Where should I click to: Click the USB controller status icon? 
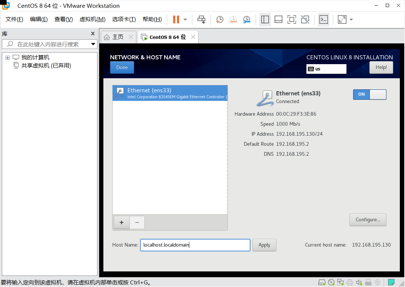[x=368, y=282]
